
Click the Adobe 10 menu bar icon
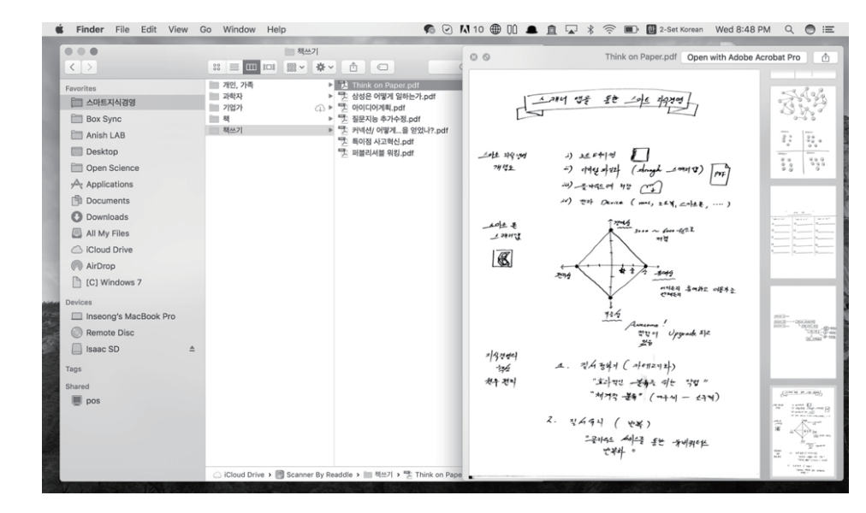click(x=472, y=30)
